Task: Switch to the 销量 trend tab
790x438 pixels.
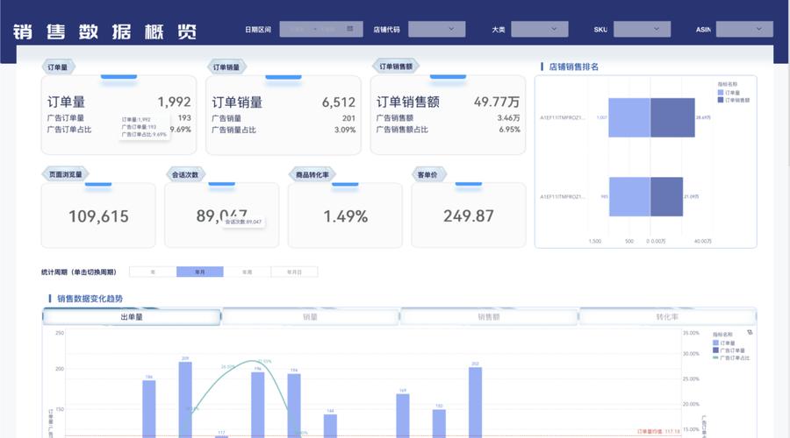Action: pyautogui.click(x=310, y=317)
